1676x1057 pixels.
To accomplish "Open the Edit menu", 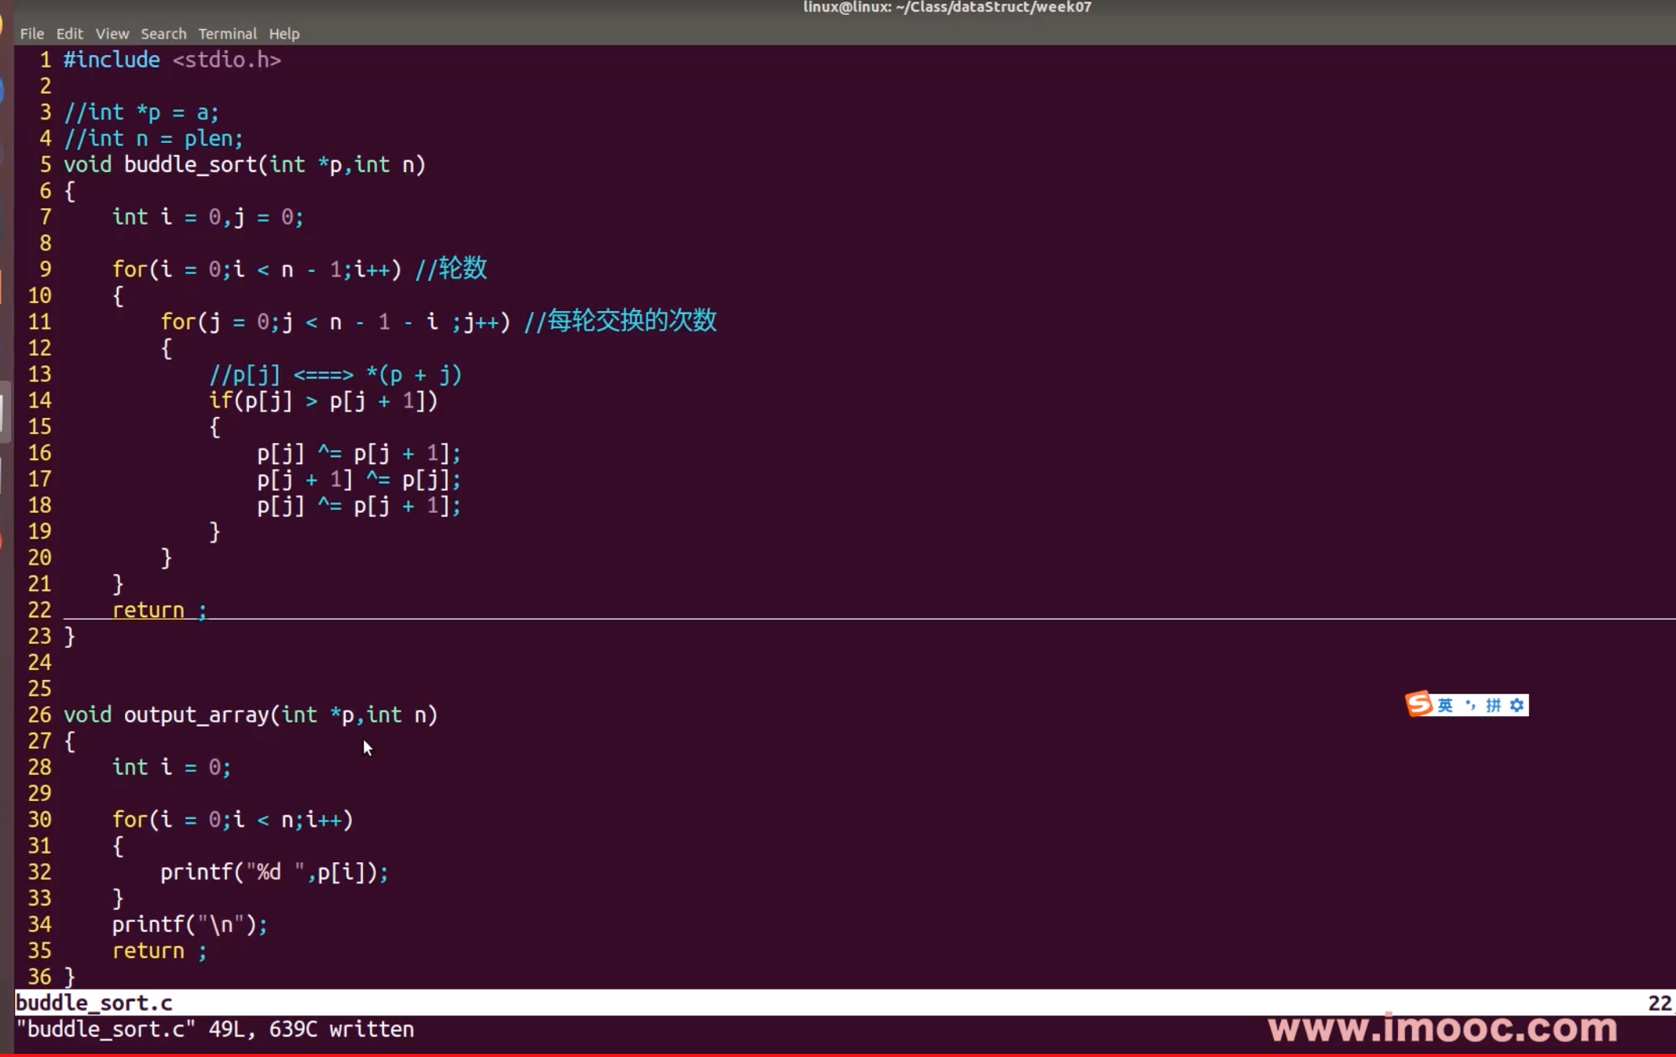I will pyautogui.click(x=69, y=34).
